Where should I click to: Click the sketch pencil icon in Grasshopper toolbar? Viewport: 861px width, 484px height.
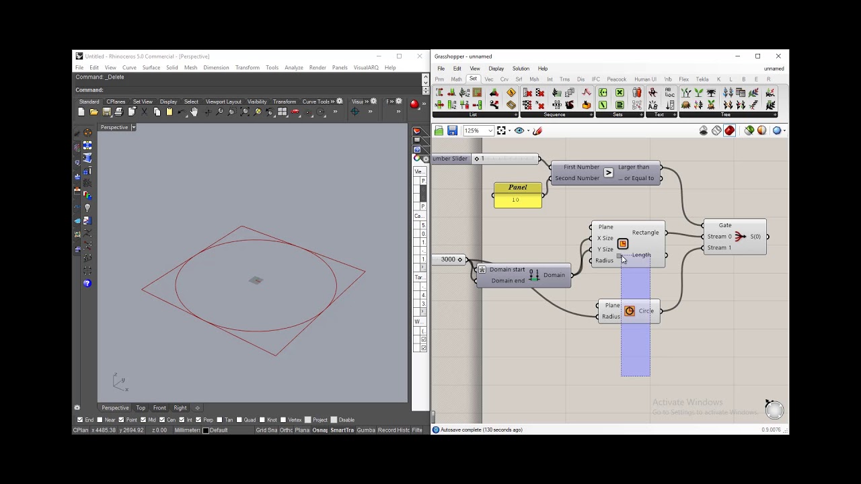coord(537,130)
